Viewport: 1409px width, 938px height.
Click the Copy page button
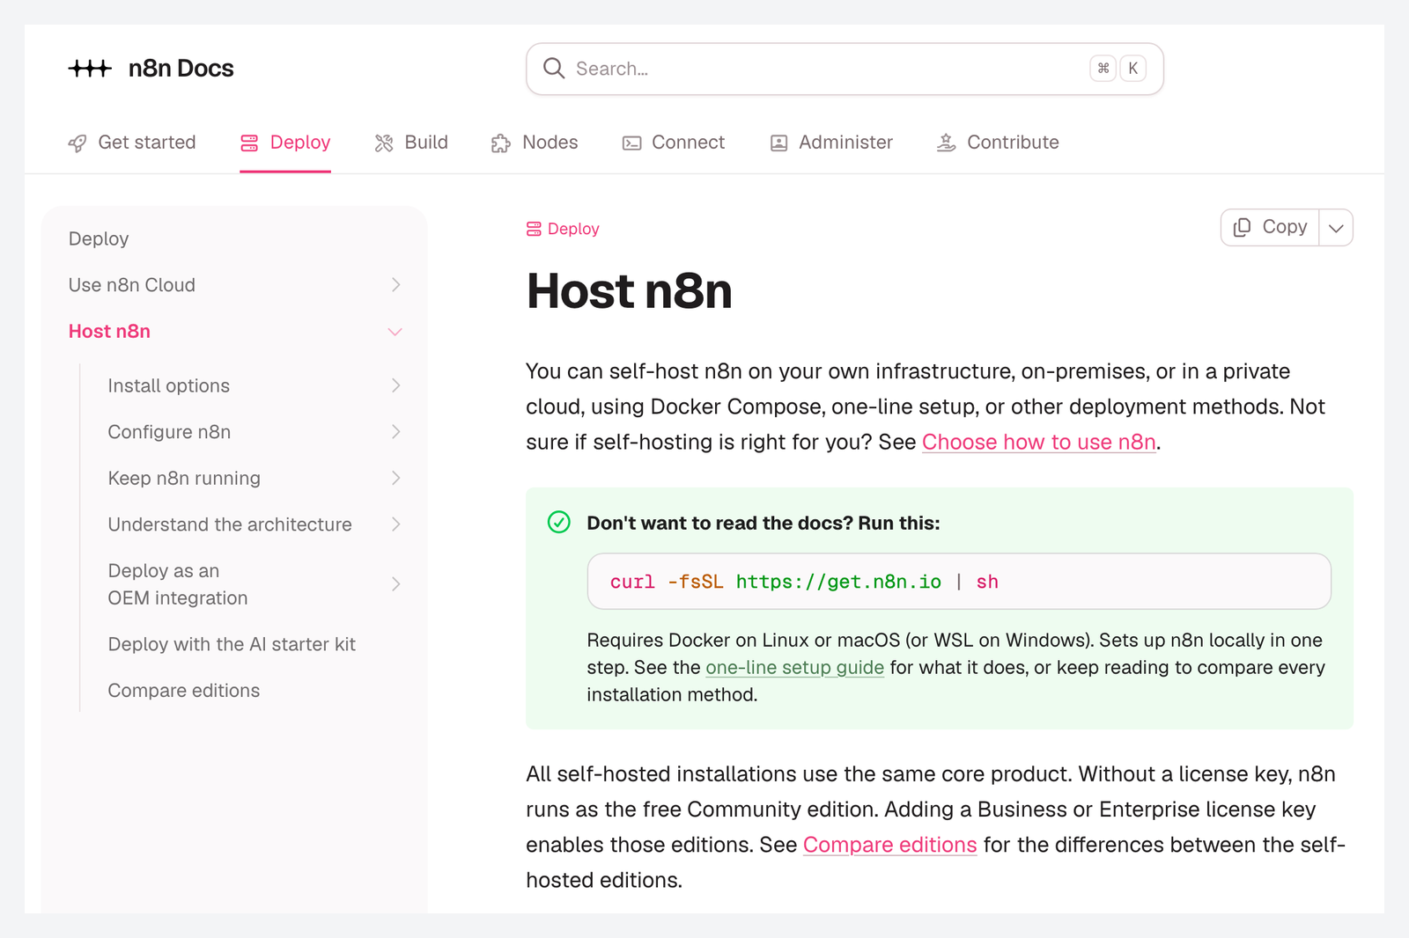click(x=1271, y=228)
